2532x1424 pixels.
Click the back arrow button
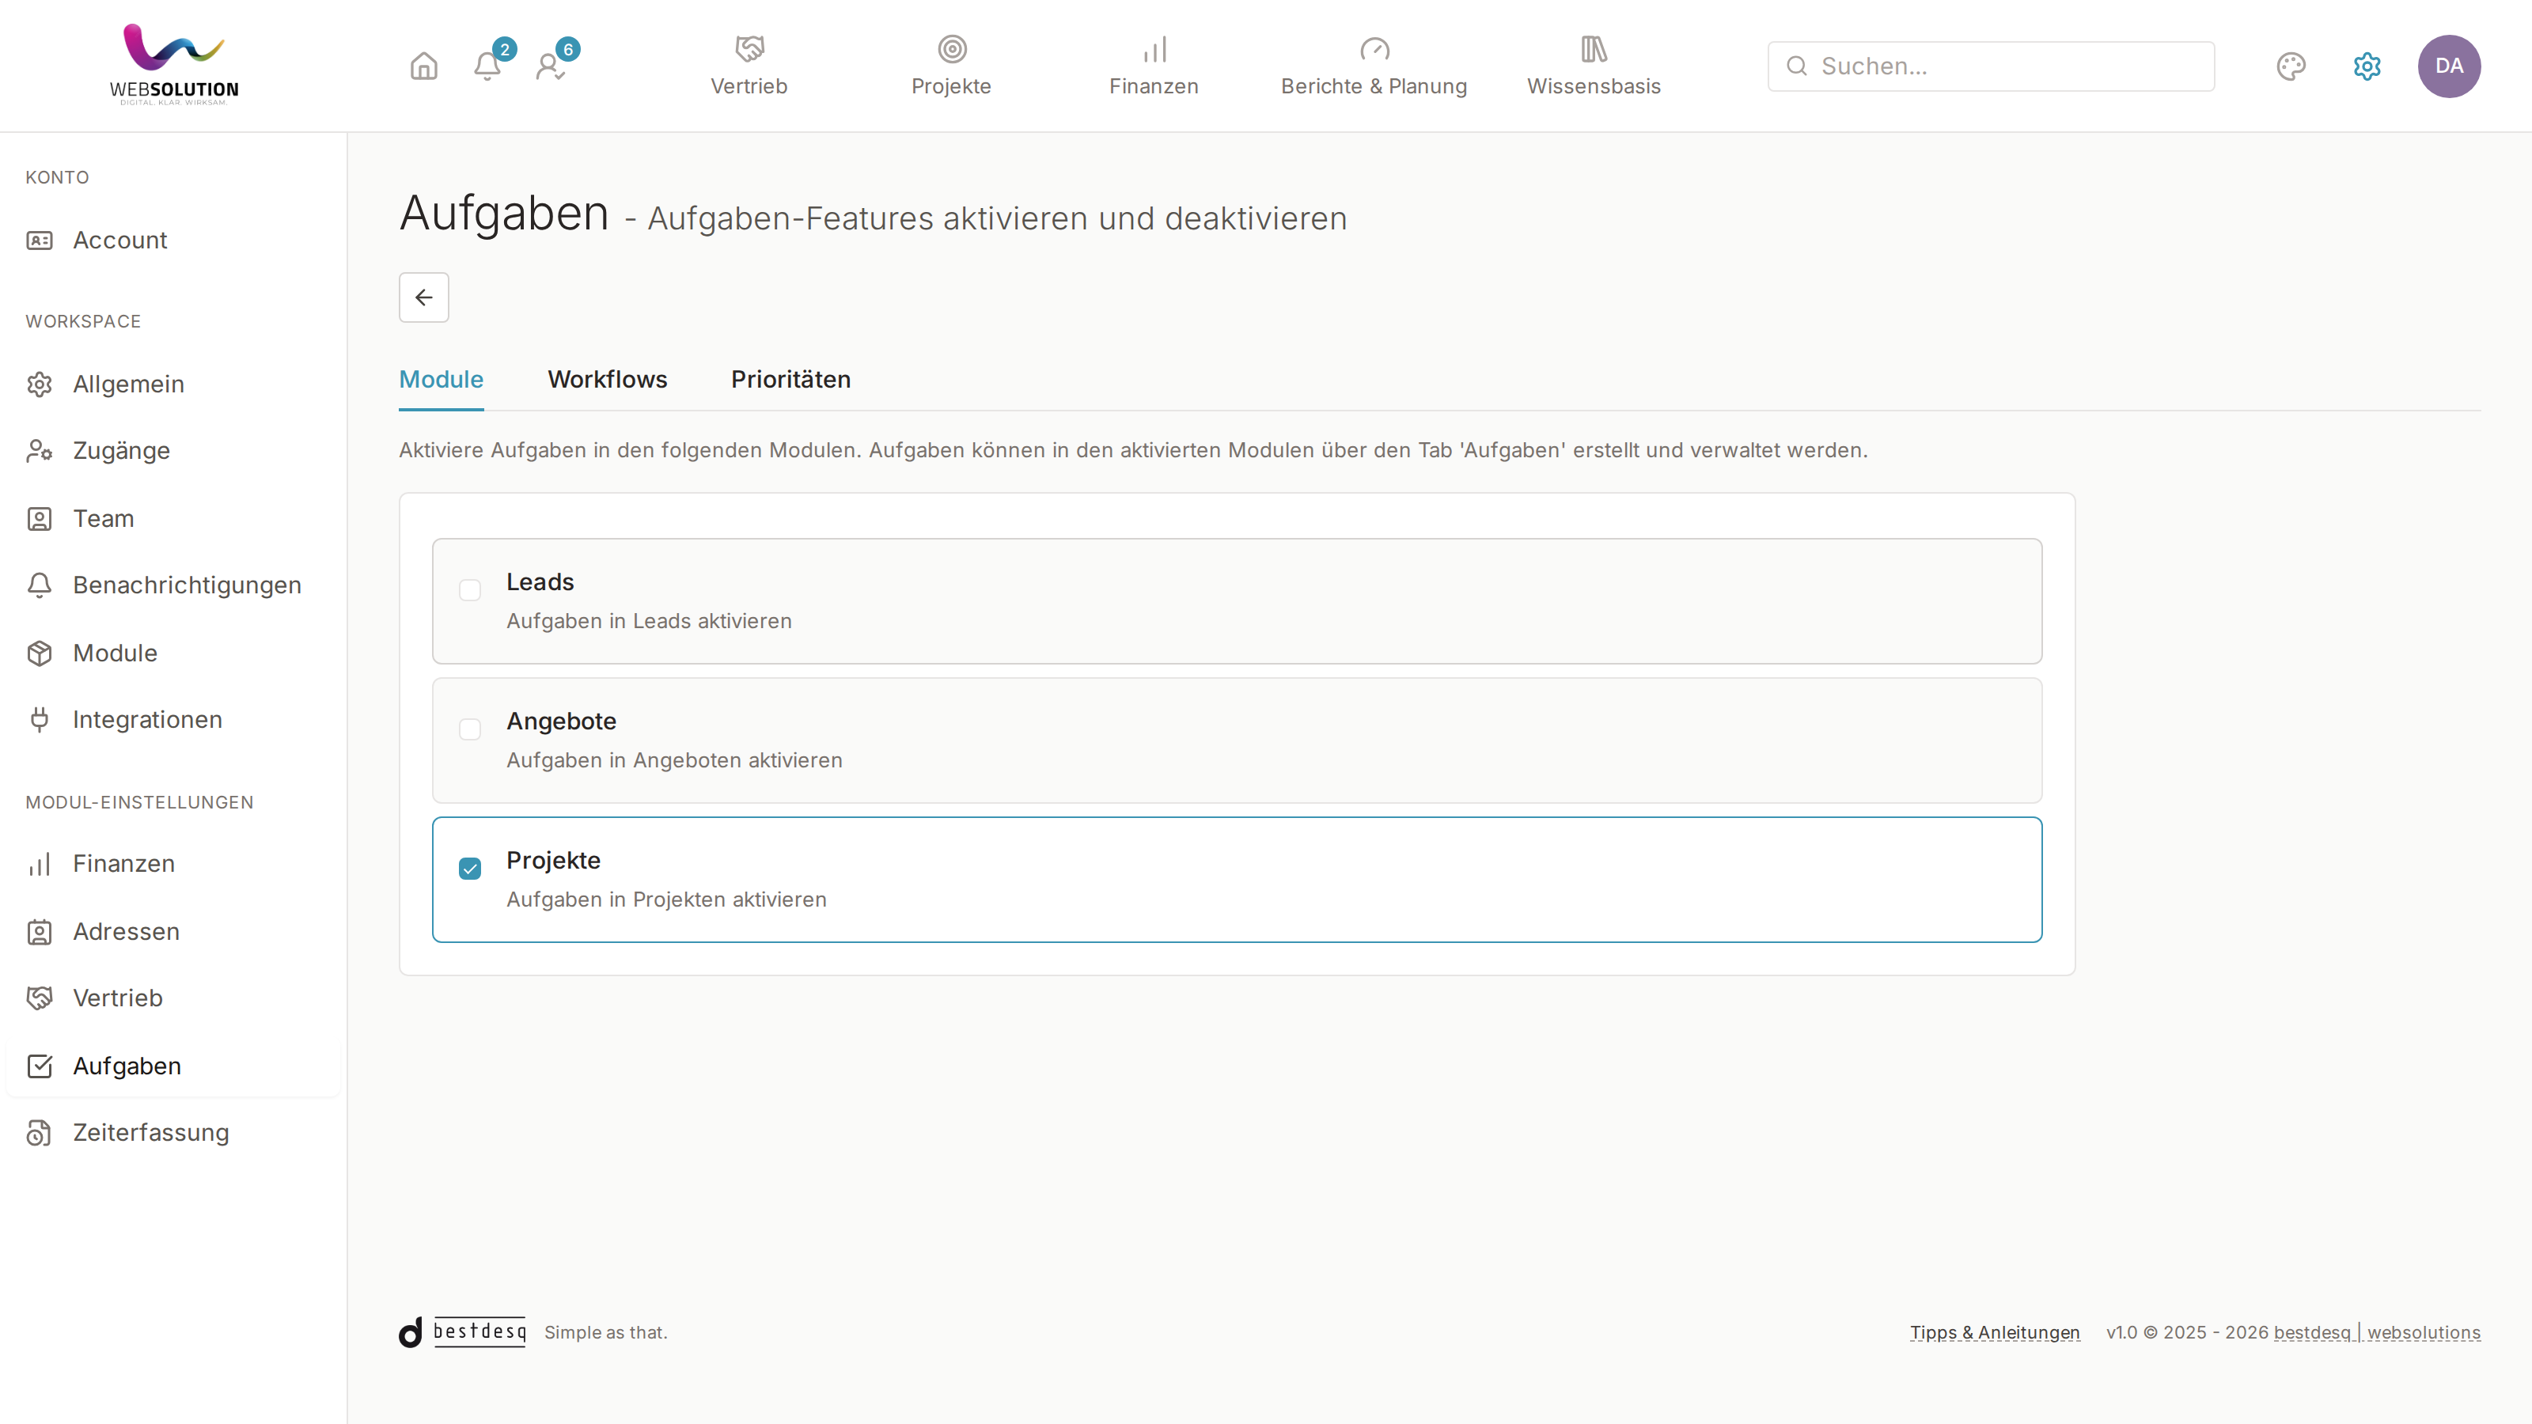pyautogui.click(x=423, y=297)
